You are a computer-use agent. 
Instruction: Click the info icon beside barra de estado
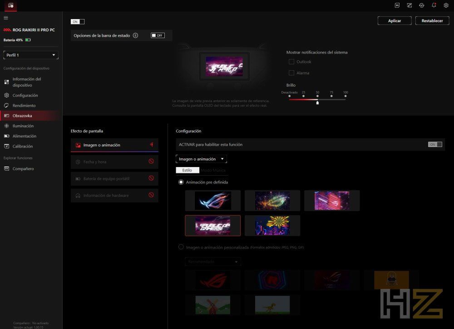click(135, 35)
